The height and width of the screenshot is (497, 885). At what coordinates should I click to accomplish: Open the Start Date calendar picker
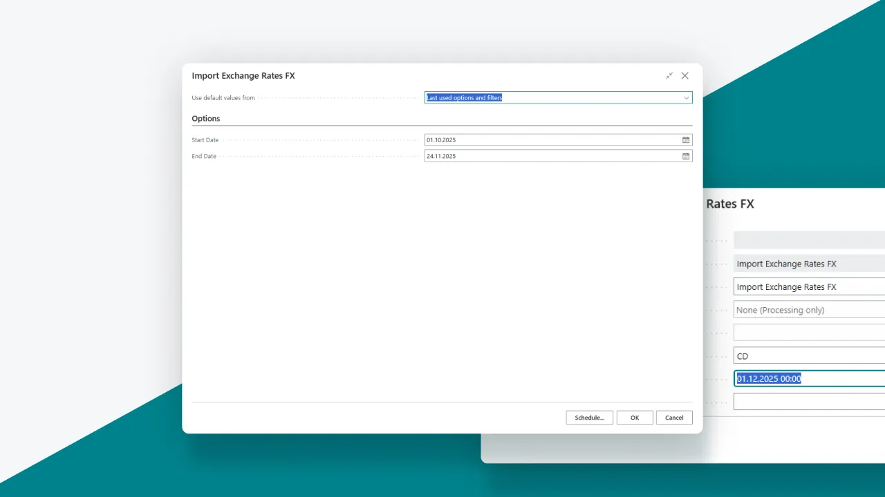click(686, 140)
